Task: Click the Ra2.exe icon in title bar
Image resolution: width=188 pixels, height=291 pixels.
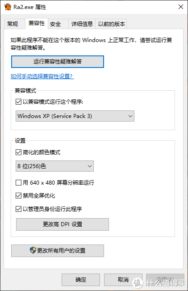Action: (8, 7)
